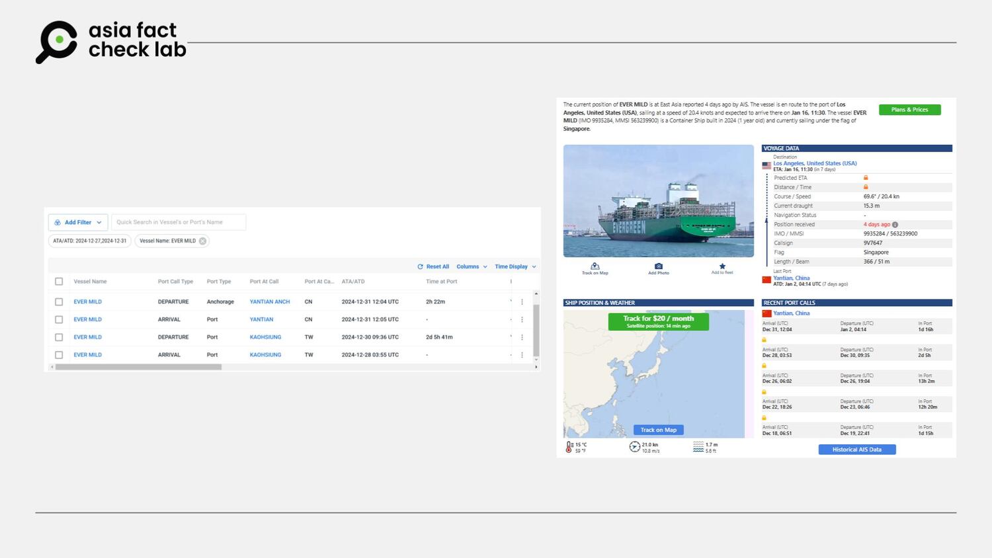This screenshot has height=558, width=992.
Task: Click the China flag icon beside Last Port
Action: click(x=766, y=280)
